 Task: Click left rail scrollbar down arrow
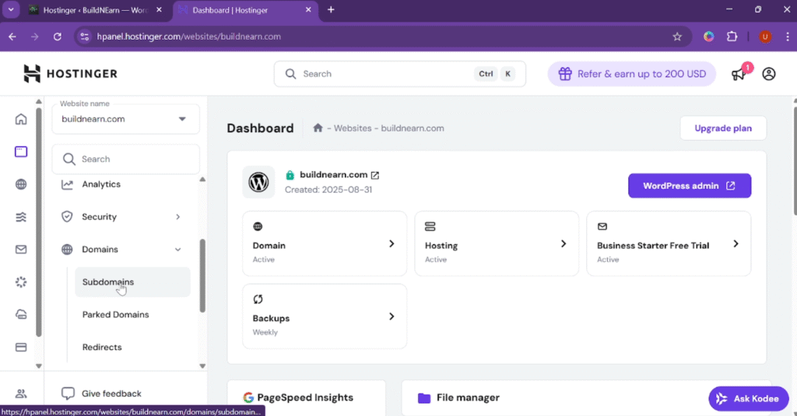(39, 365)
